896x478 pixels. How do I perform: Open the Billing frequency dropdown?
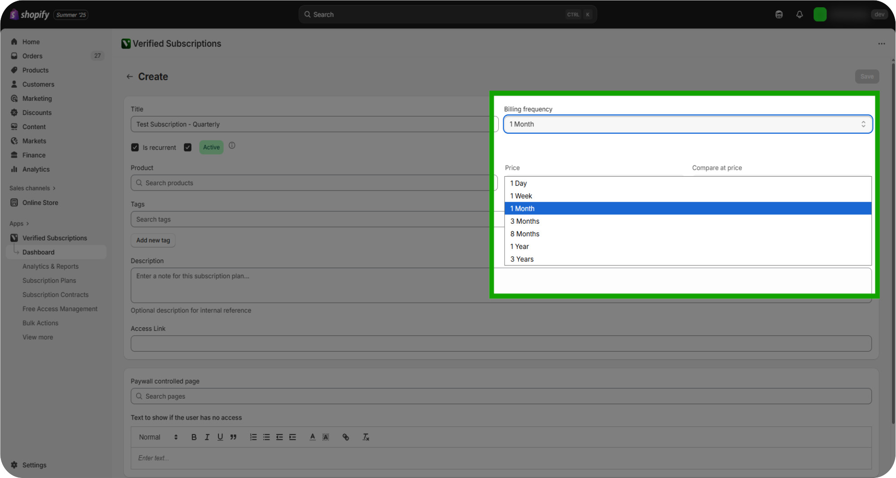point(688,124)
